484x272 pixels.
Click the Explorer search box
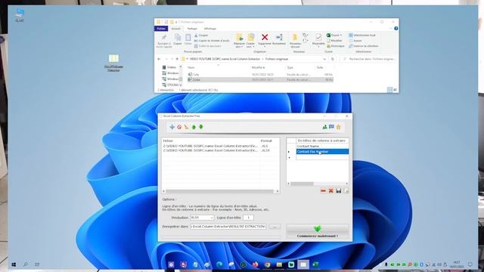pyautogui.click(x=369, y=59)
